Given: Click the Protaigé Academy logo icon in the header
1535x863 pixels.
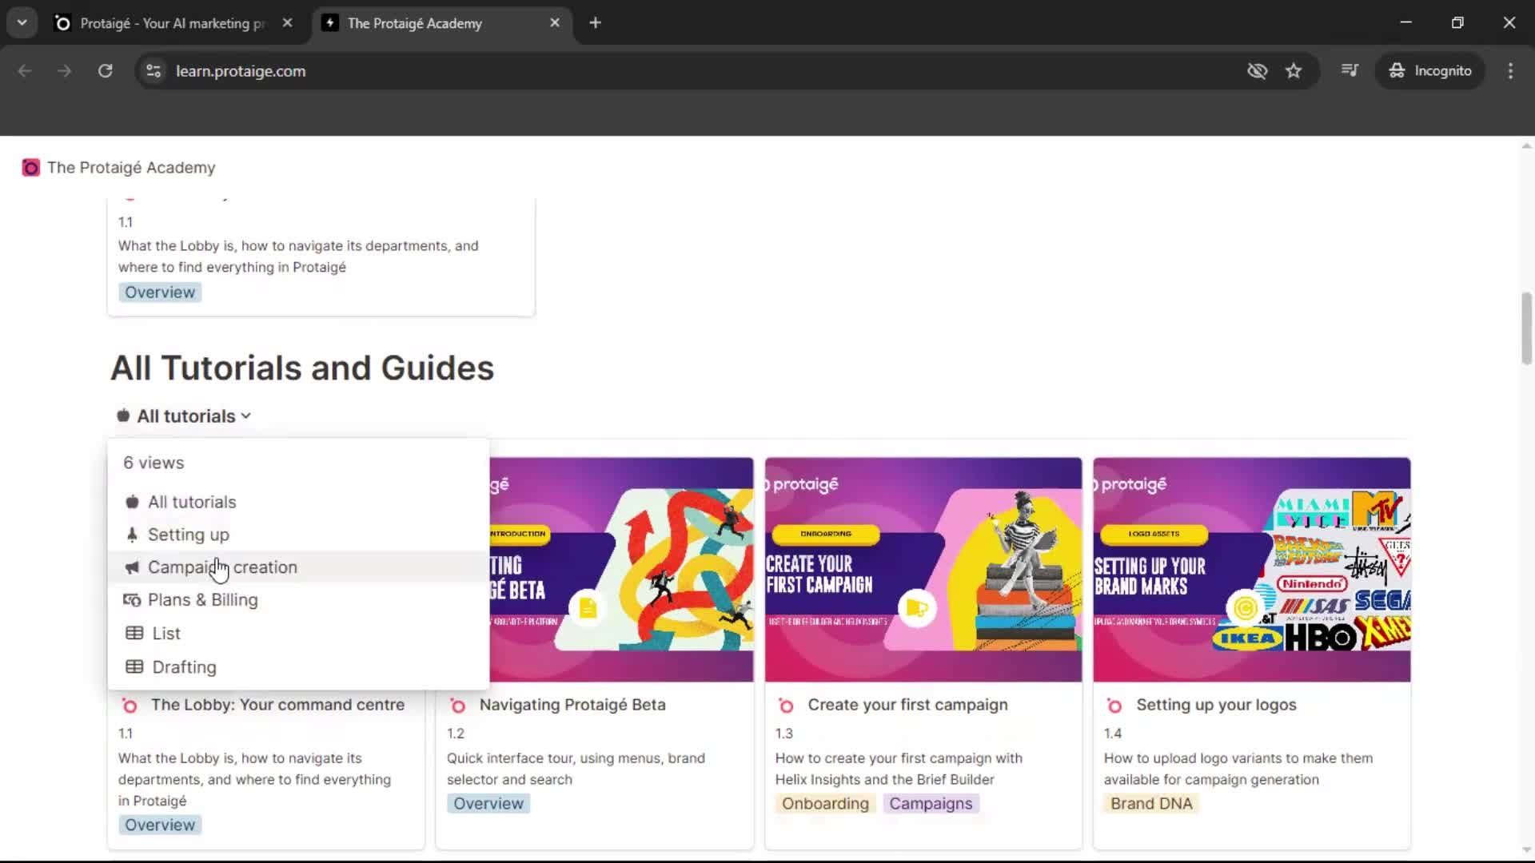Looking at the screenshot, I should (30, 167).
